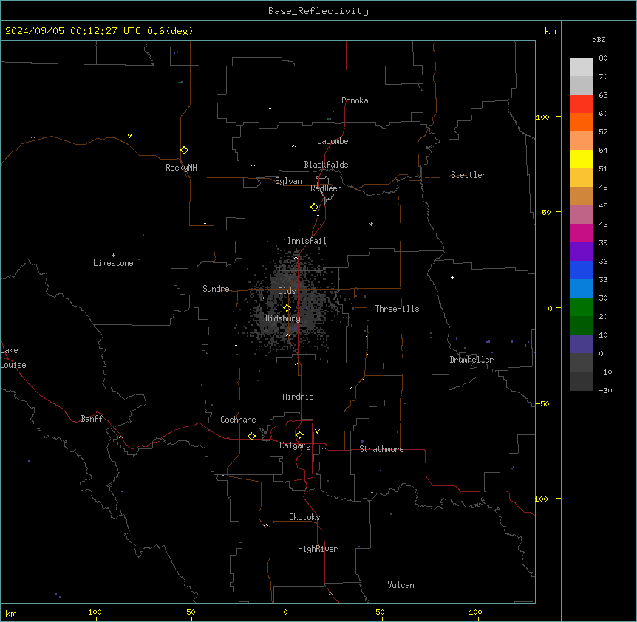The image size is (637, 622).
Task: Click the Drumheller label
Action: click(x=471, y=360)
